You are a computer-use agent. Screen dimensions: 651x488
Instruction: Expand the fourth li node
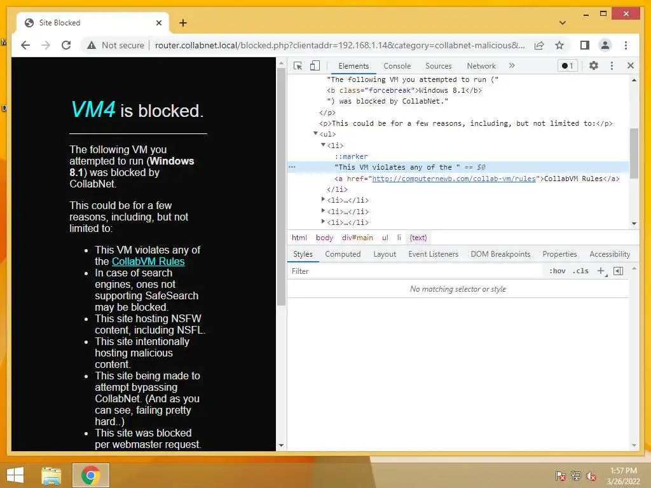[323, 222]
